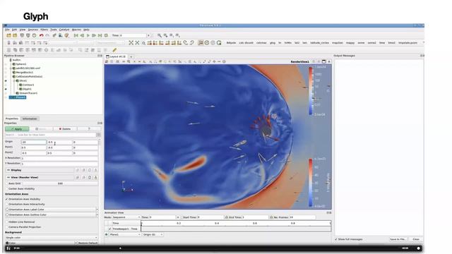
Task: Click the Show orientation axes toggle icon
Action: pos(201,42)
